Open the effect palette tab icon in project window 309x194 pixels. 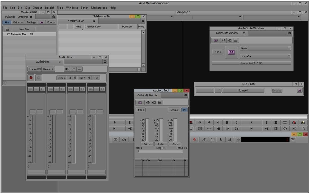tap(41, 22)
